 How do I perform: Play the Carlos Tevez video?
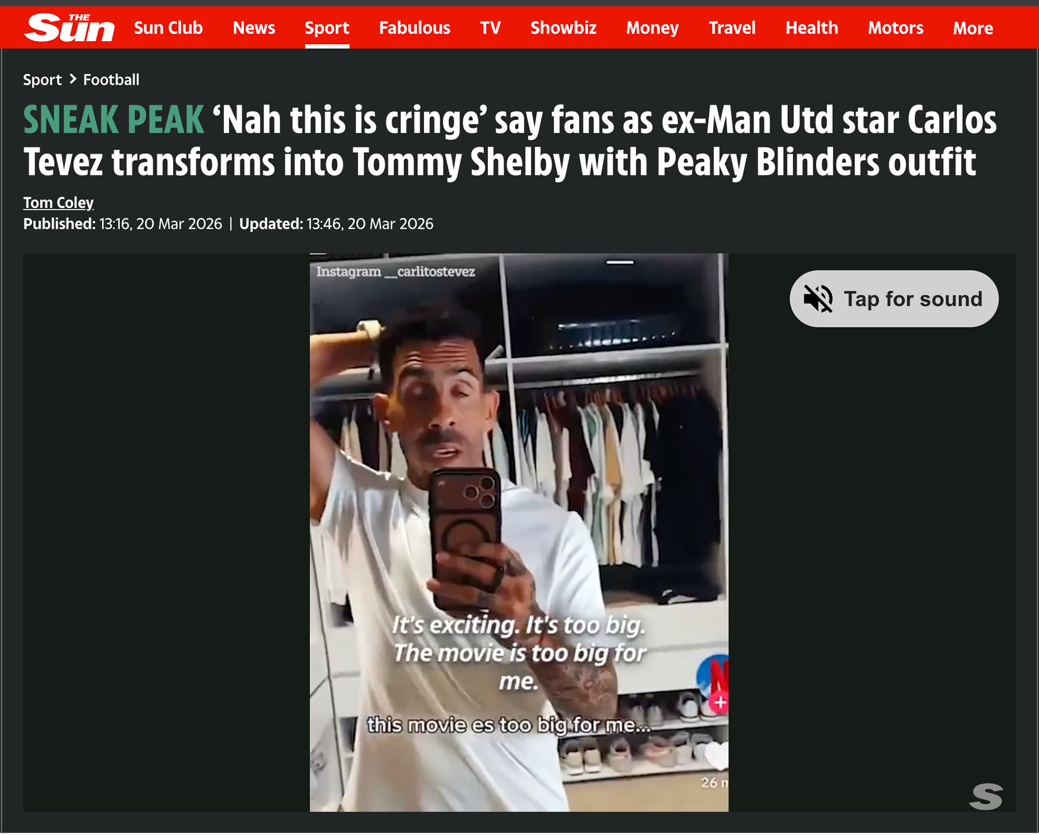519,532
